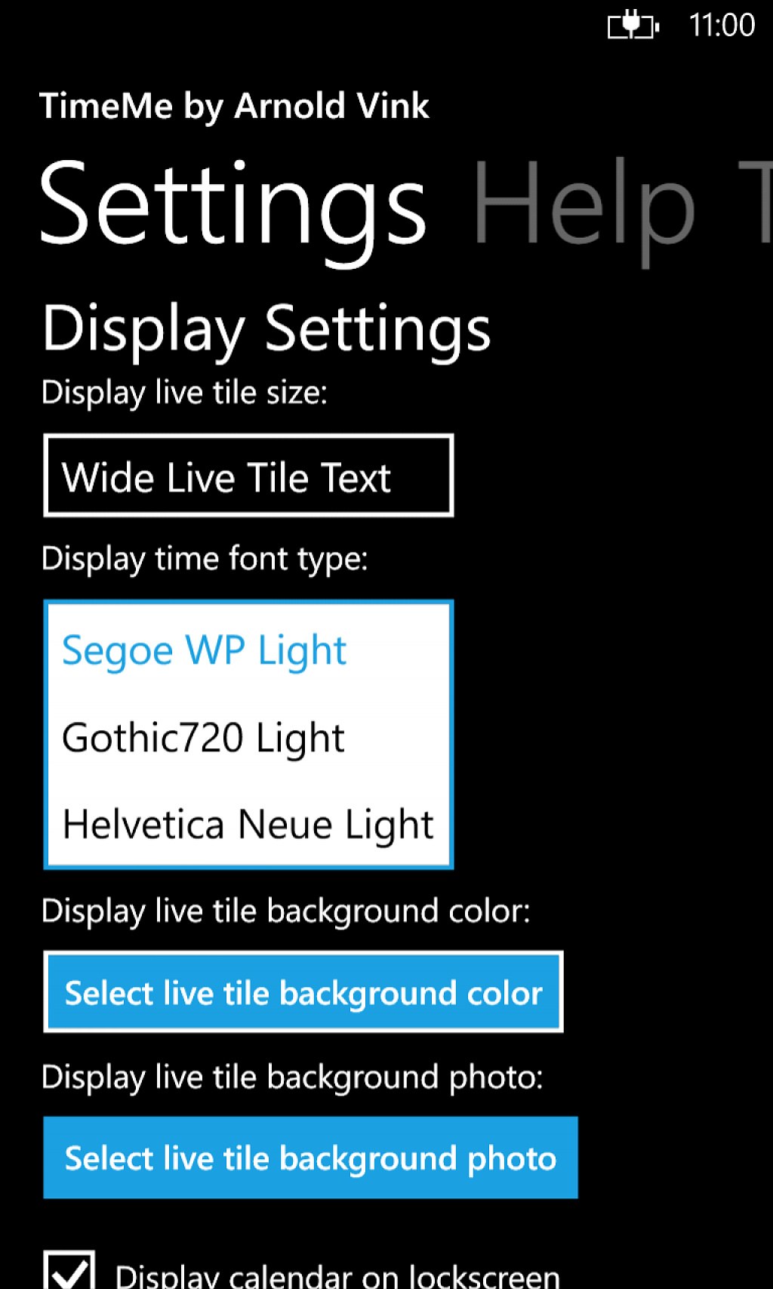Tap the 11:00 clock in status bar
The height and width of the screenshot is (1289, 773).
coord(722,26)
